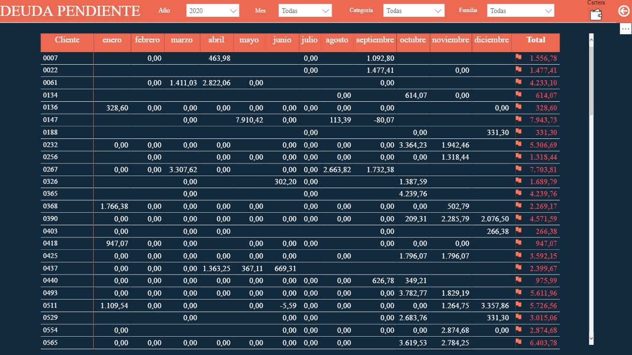This screenshot has height=355, width=632.
Task: Click the scrollbar up arrow
Action: tap(591, 37)
